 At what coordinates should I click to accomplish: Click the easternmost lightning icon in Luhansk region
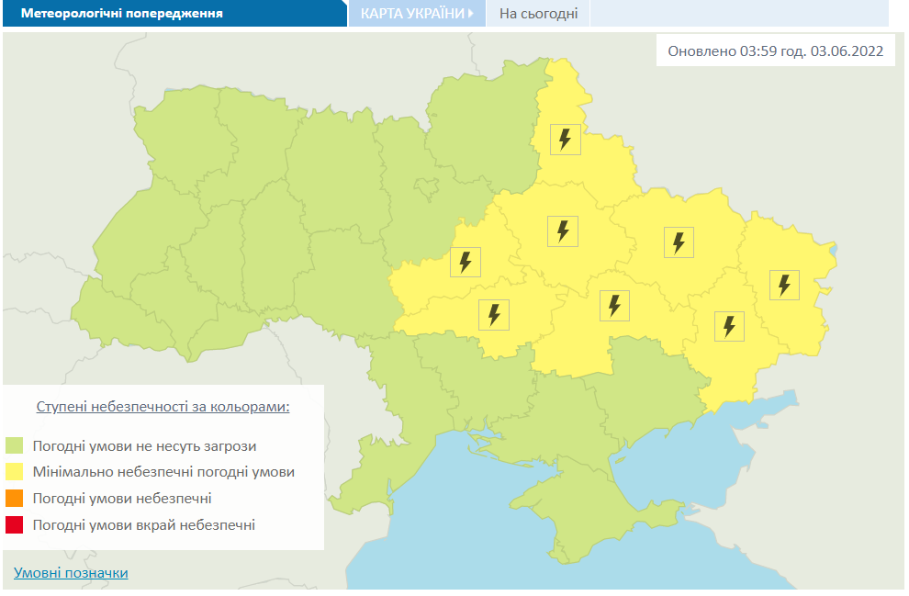tap(784, 285)
